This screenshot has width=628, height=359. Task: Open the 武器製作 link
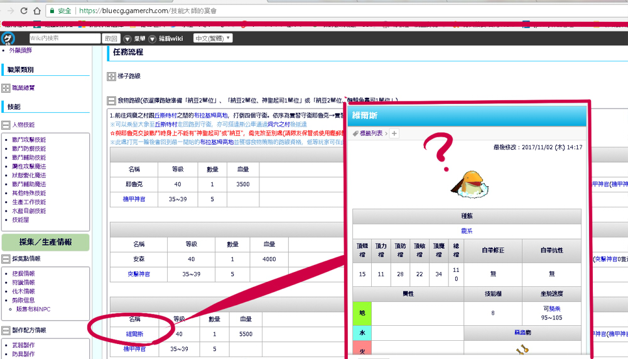[x=23, y=345]
